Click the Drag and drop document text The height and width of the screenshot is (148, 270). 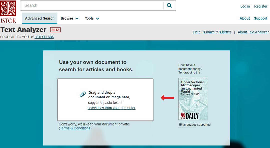[109, 95]
